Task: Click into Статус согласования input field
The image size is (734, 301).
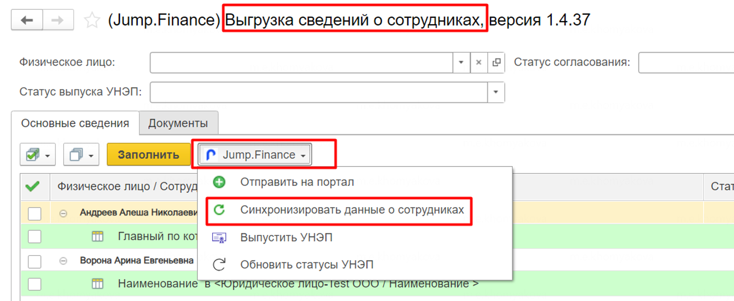Action: click(x=686, y=62)
